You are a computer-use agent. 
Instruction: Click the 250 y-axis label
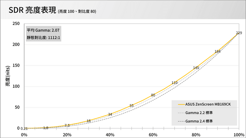point(16,24)
